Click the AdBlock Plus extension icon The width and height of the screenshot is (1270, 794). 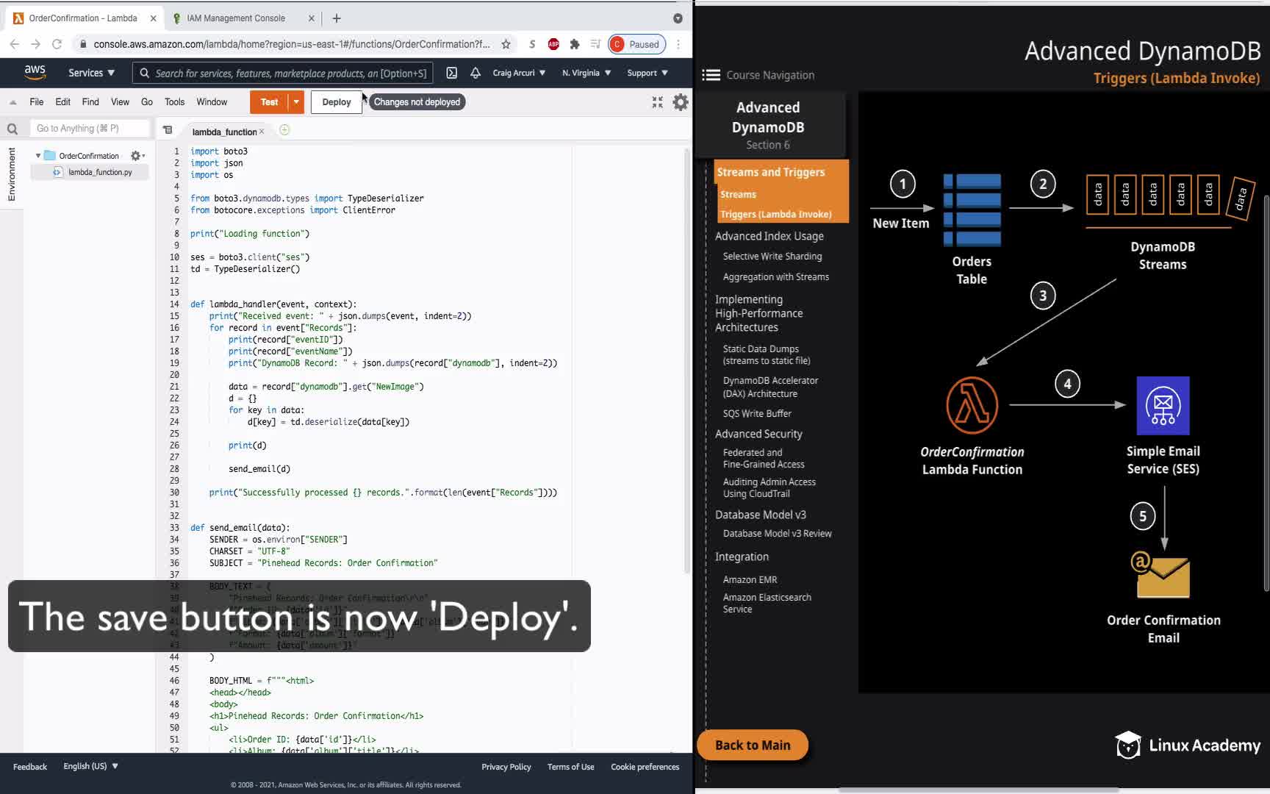(x=553, y=44)
